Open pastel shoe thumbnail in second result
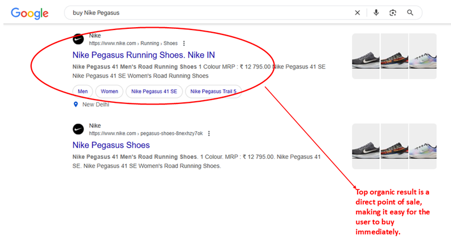The width and height of the screenshot is (451, 242). 423,146
